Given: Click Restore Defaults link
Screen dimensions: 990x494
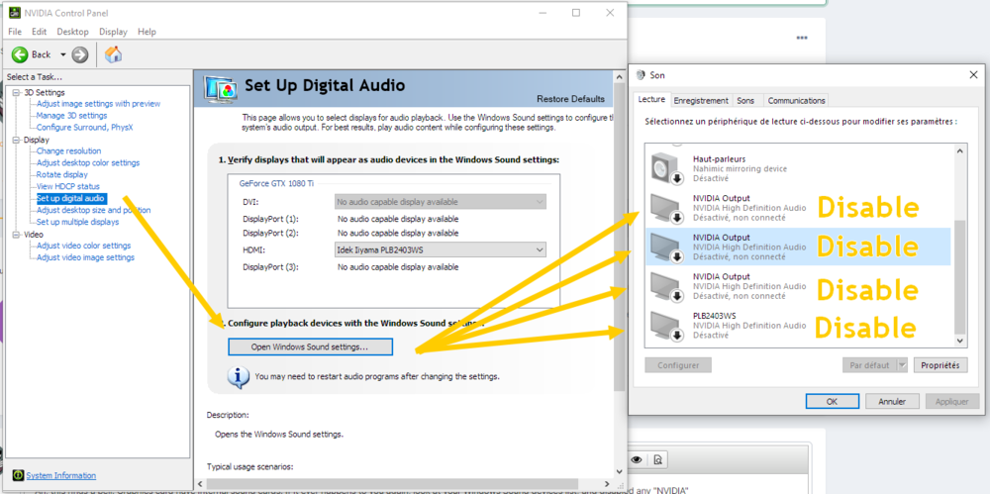Looking at the screenshot, I should [x=569, y=99].
